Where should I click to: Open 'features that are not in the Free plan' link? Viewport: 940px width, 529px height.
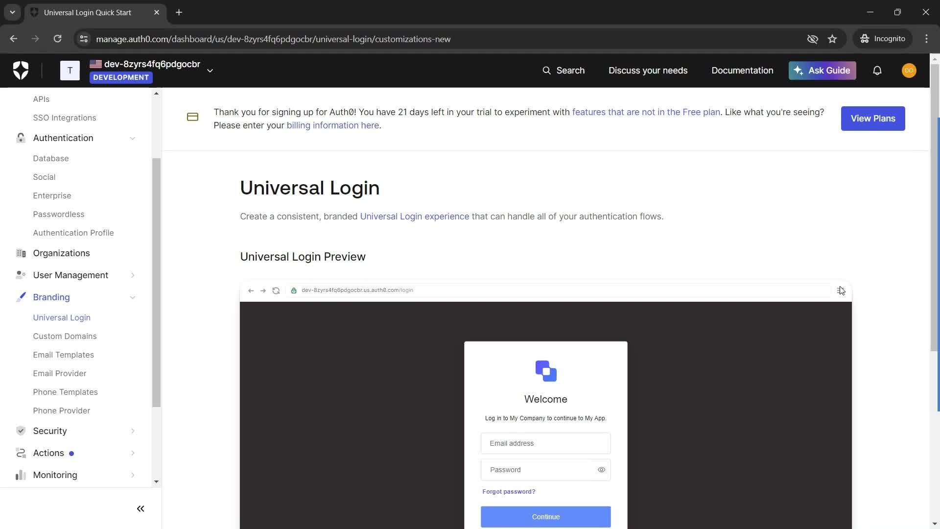(646, 112)
